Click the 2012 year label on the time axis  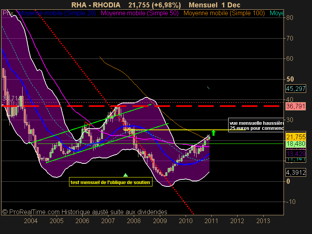click(x=237, y=221)
